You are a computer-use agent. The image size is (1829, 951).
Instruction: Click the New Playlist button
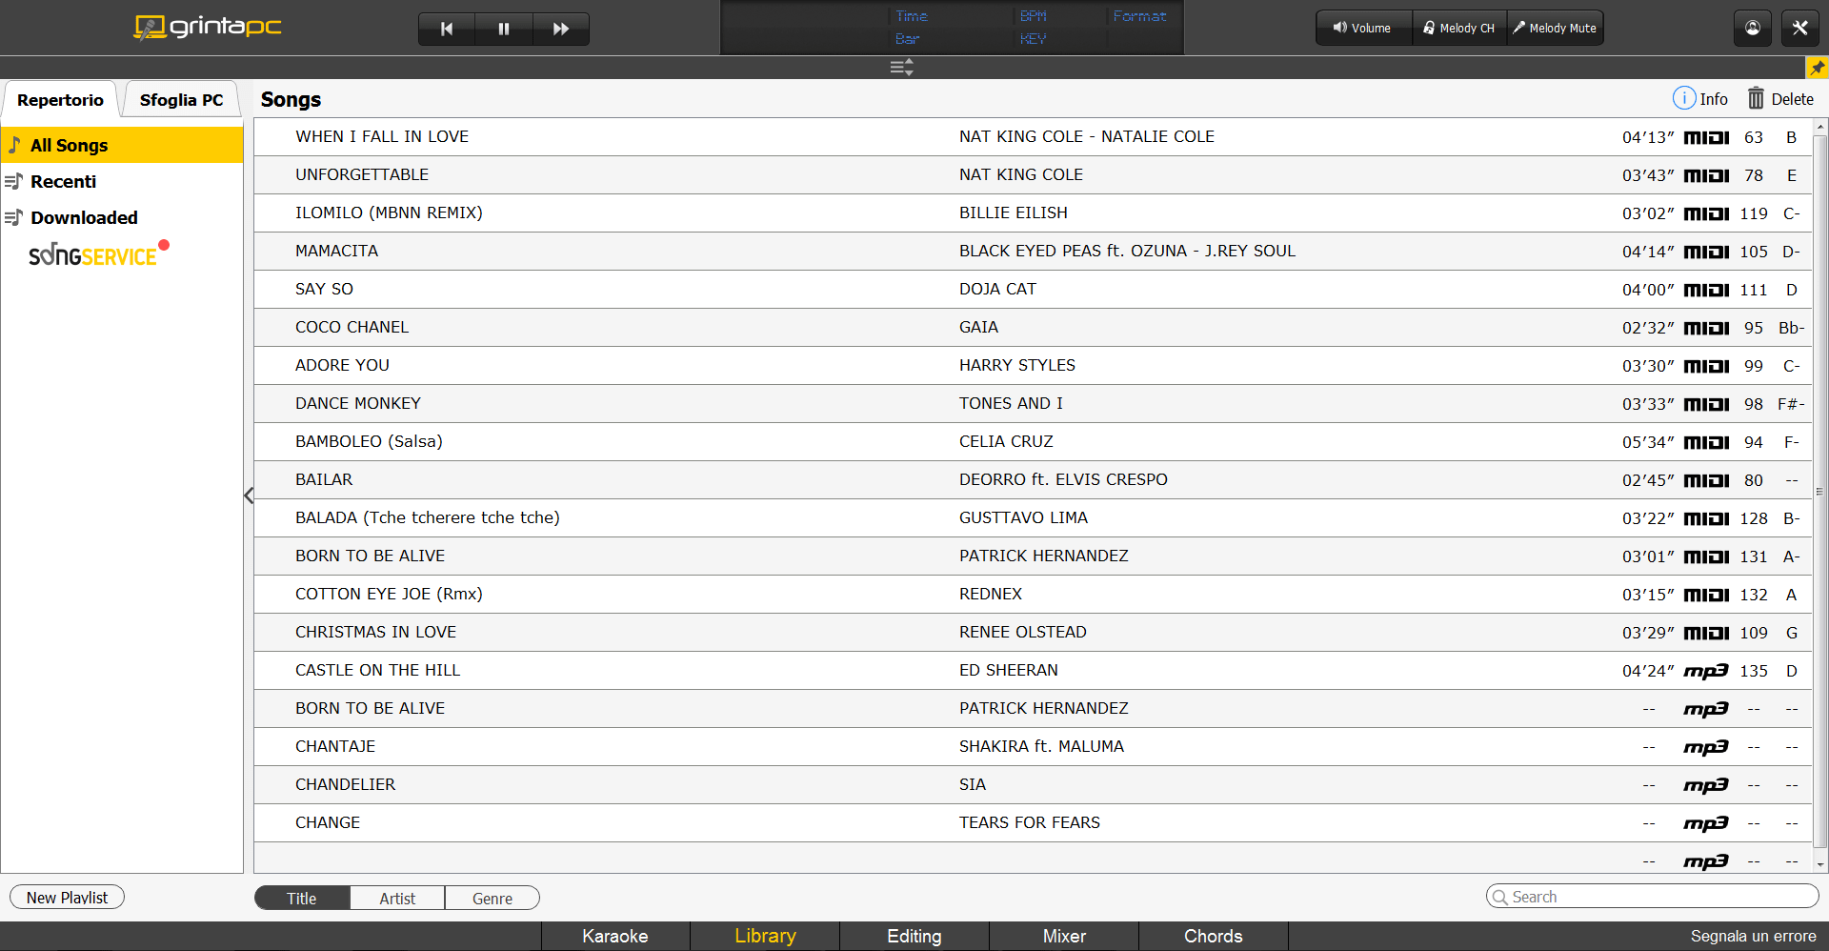(x=67, y=898)
